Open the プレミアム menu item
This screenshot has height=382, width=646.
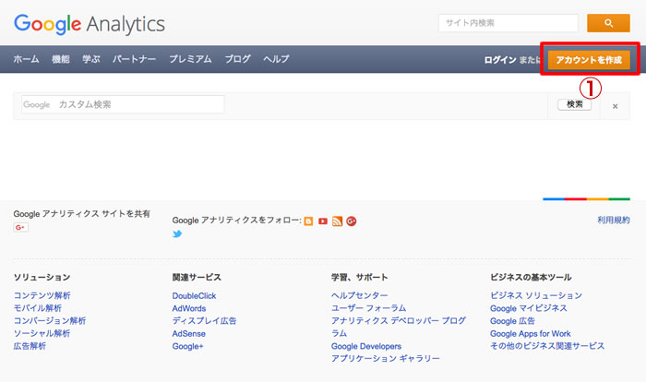click(190, 59)
